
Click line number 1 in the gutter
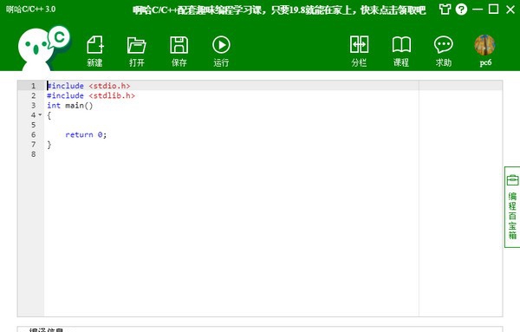[33, 86]
